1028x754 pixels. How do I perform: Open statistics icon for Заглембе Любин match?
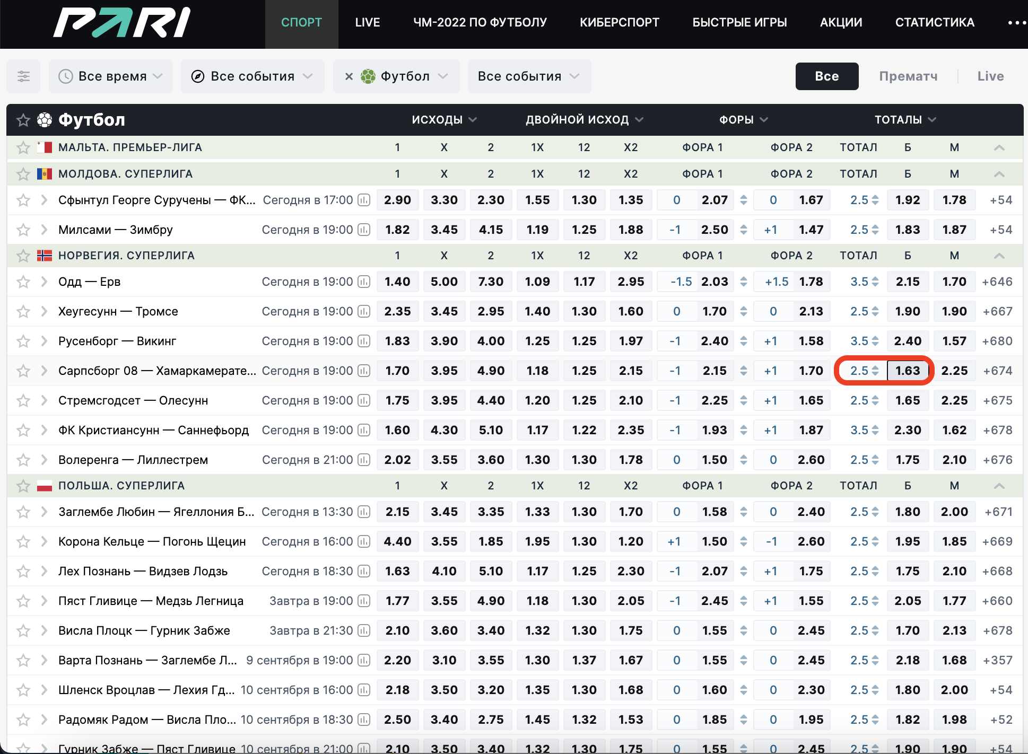click(364, 512)
